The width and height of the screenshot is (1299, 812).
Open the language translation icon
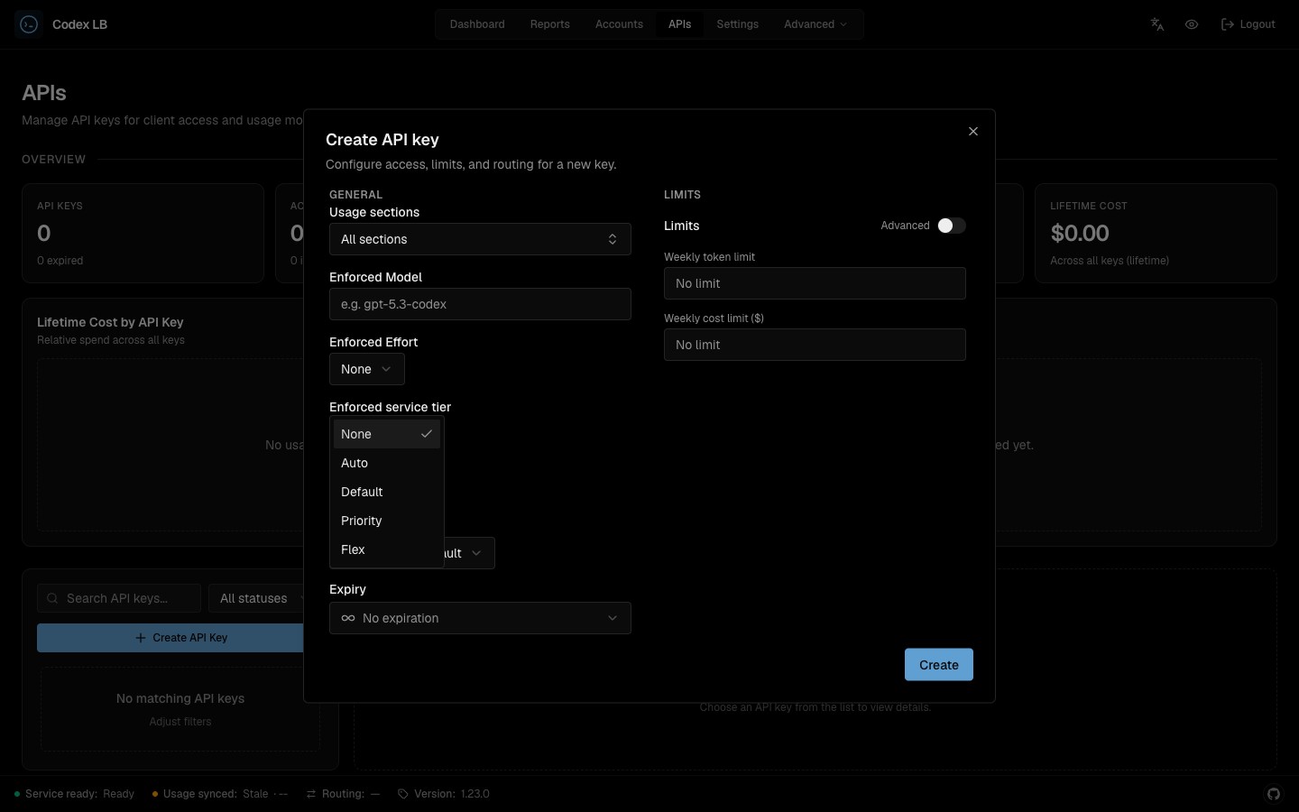click(1157, 24)
